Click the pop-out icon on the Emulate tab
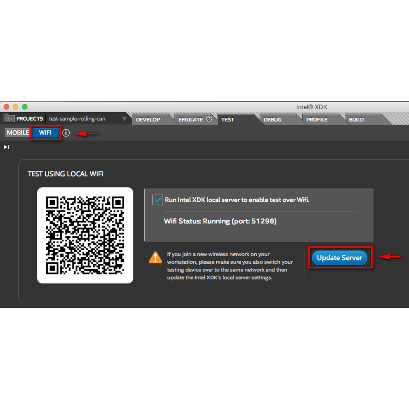409x409 pixels. (x=209, y=119)
